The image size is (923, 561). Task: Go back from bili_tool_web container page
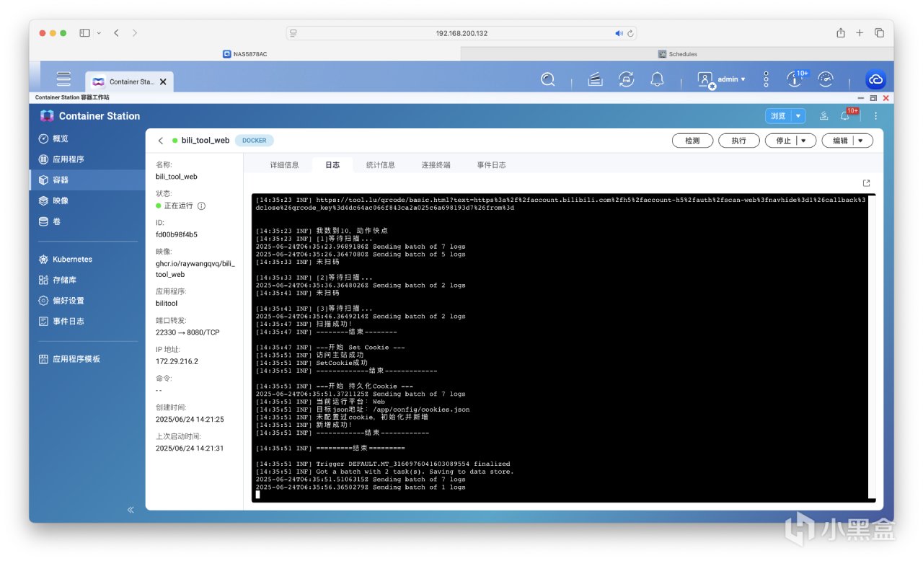point(161,141)
